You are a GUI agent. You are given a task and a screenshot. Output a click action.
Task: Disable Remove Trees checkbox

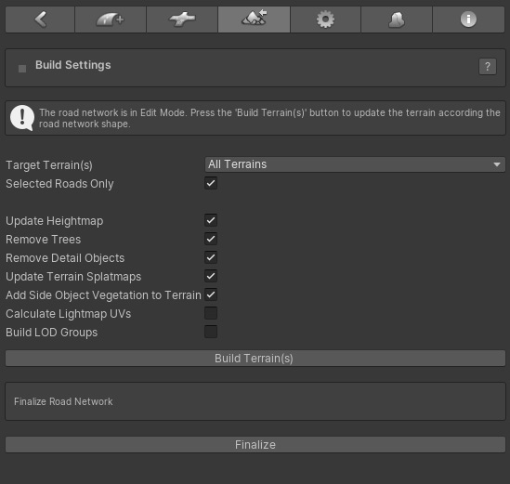coord(211,239)
